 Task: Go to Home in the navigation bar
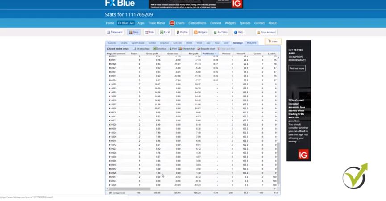110,23
